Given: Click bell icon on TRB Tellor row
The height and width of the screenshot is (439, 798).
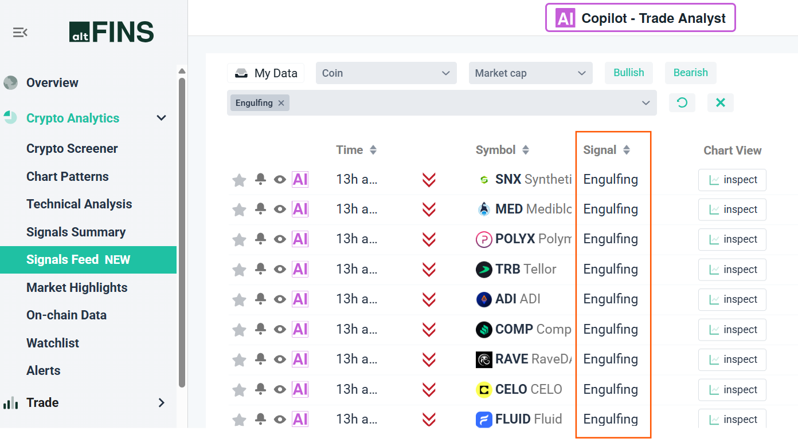Looking at the screenshot, I should click(260, 269).
